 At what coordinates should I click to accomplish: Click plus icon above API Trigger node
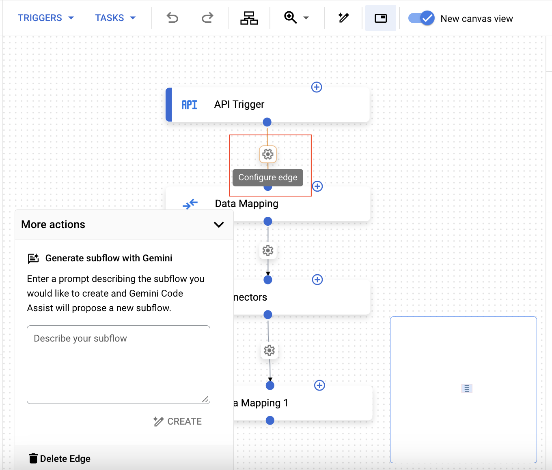pyautogui.click(x=317, y=87)
